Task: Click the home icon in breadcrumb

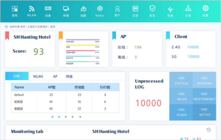Action: tap(6, 26)
